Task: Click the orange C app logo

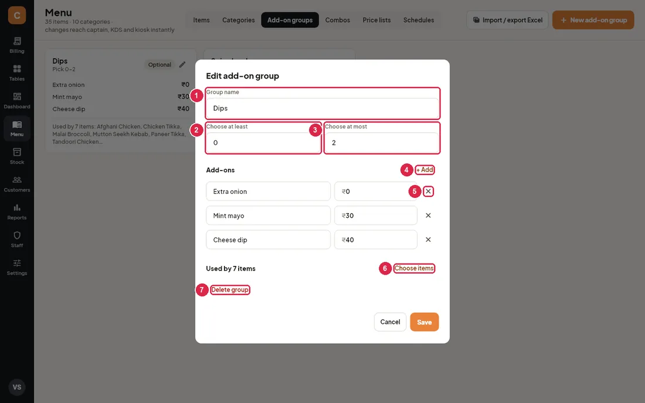Action: pyautogui.click(x=17, y=15)
